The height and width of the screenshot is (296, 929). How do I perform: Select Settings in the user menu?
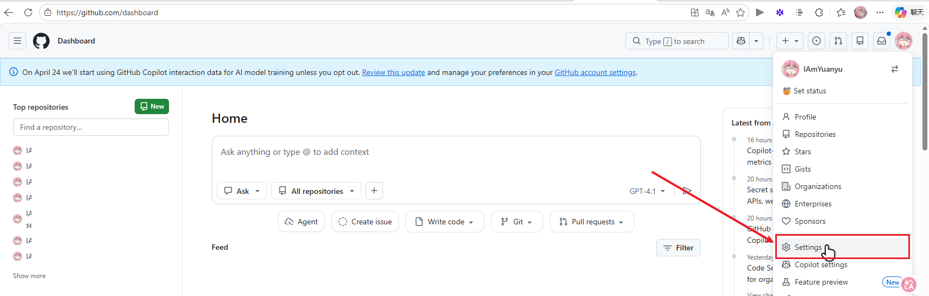808,247
